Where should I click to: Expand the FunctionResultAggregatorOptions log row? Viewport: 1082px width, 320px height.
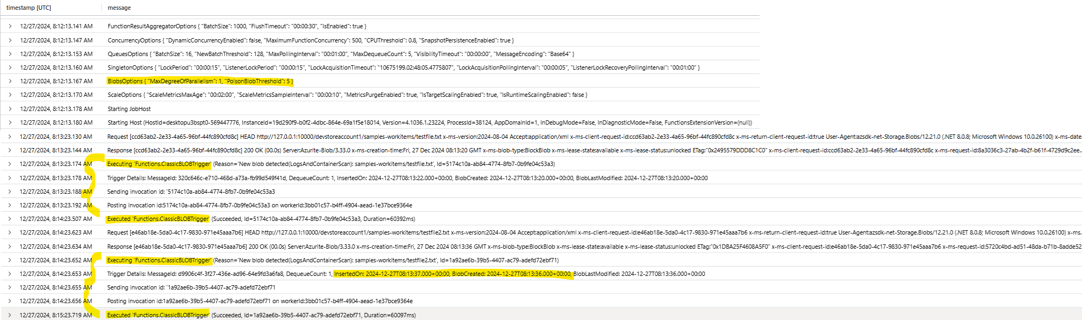[x=10, y=26]
